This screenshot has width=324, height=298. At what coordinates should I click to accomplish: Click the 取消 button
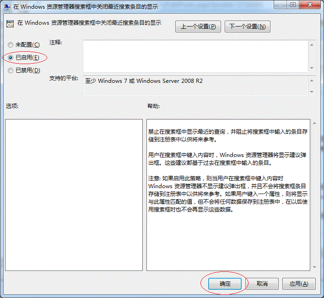pyautogui.click(x=262, y=283)
